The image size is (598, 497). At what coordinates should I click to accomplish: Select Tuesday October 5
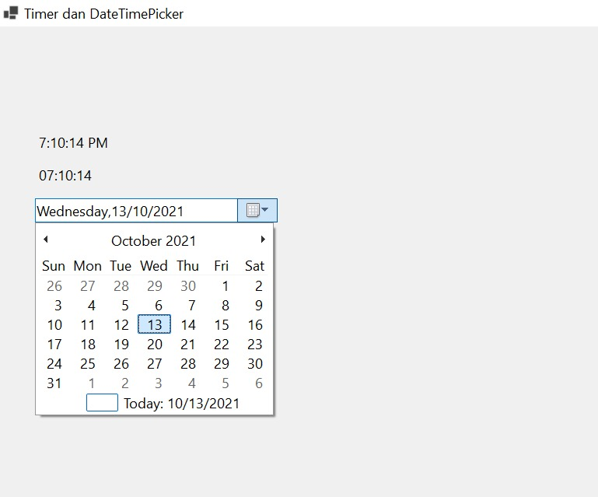pos(125,305)
